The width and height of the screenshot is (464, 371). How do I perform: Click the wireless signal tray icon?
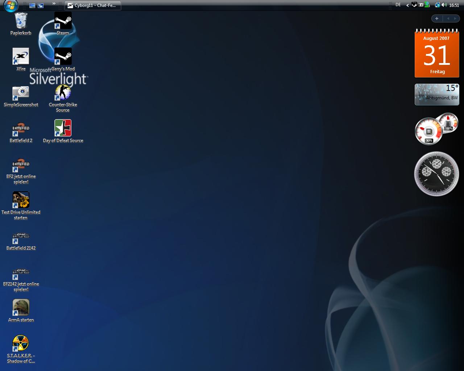(427, 5)
